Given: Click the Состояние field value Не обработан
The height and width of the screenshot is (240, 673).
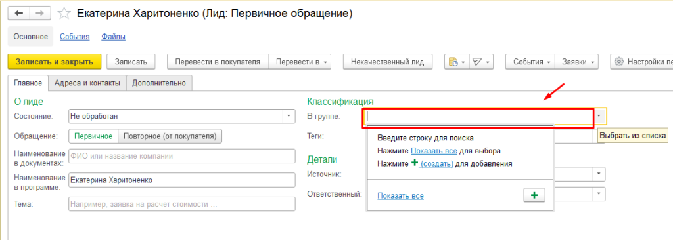Looking at the screenshot, I should (x=175, y=116).
